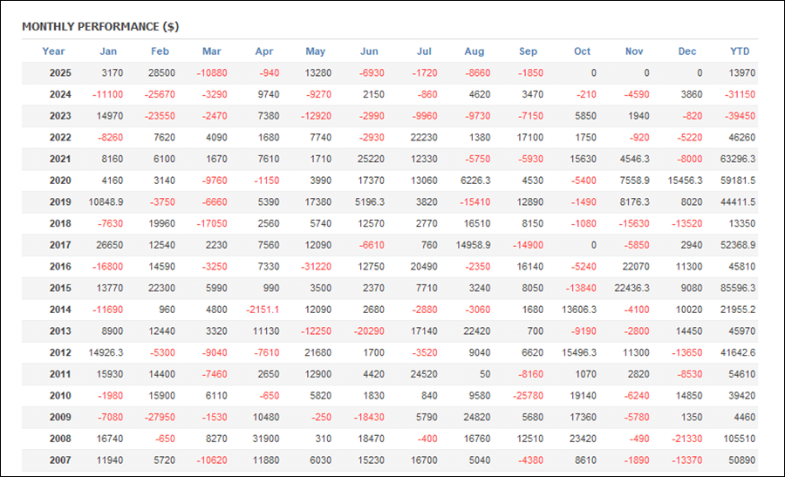Image resolution: width=785 pixels, height=477 pixels.
Task: Select the Jun column header
Action: coord(369,51)
